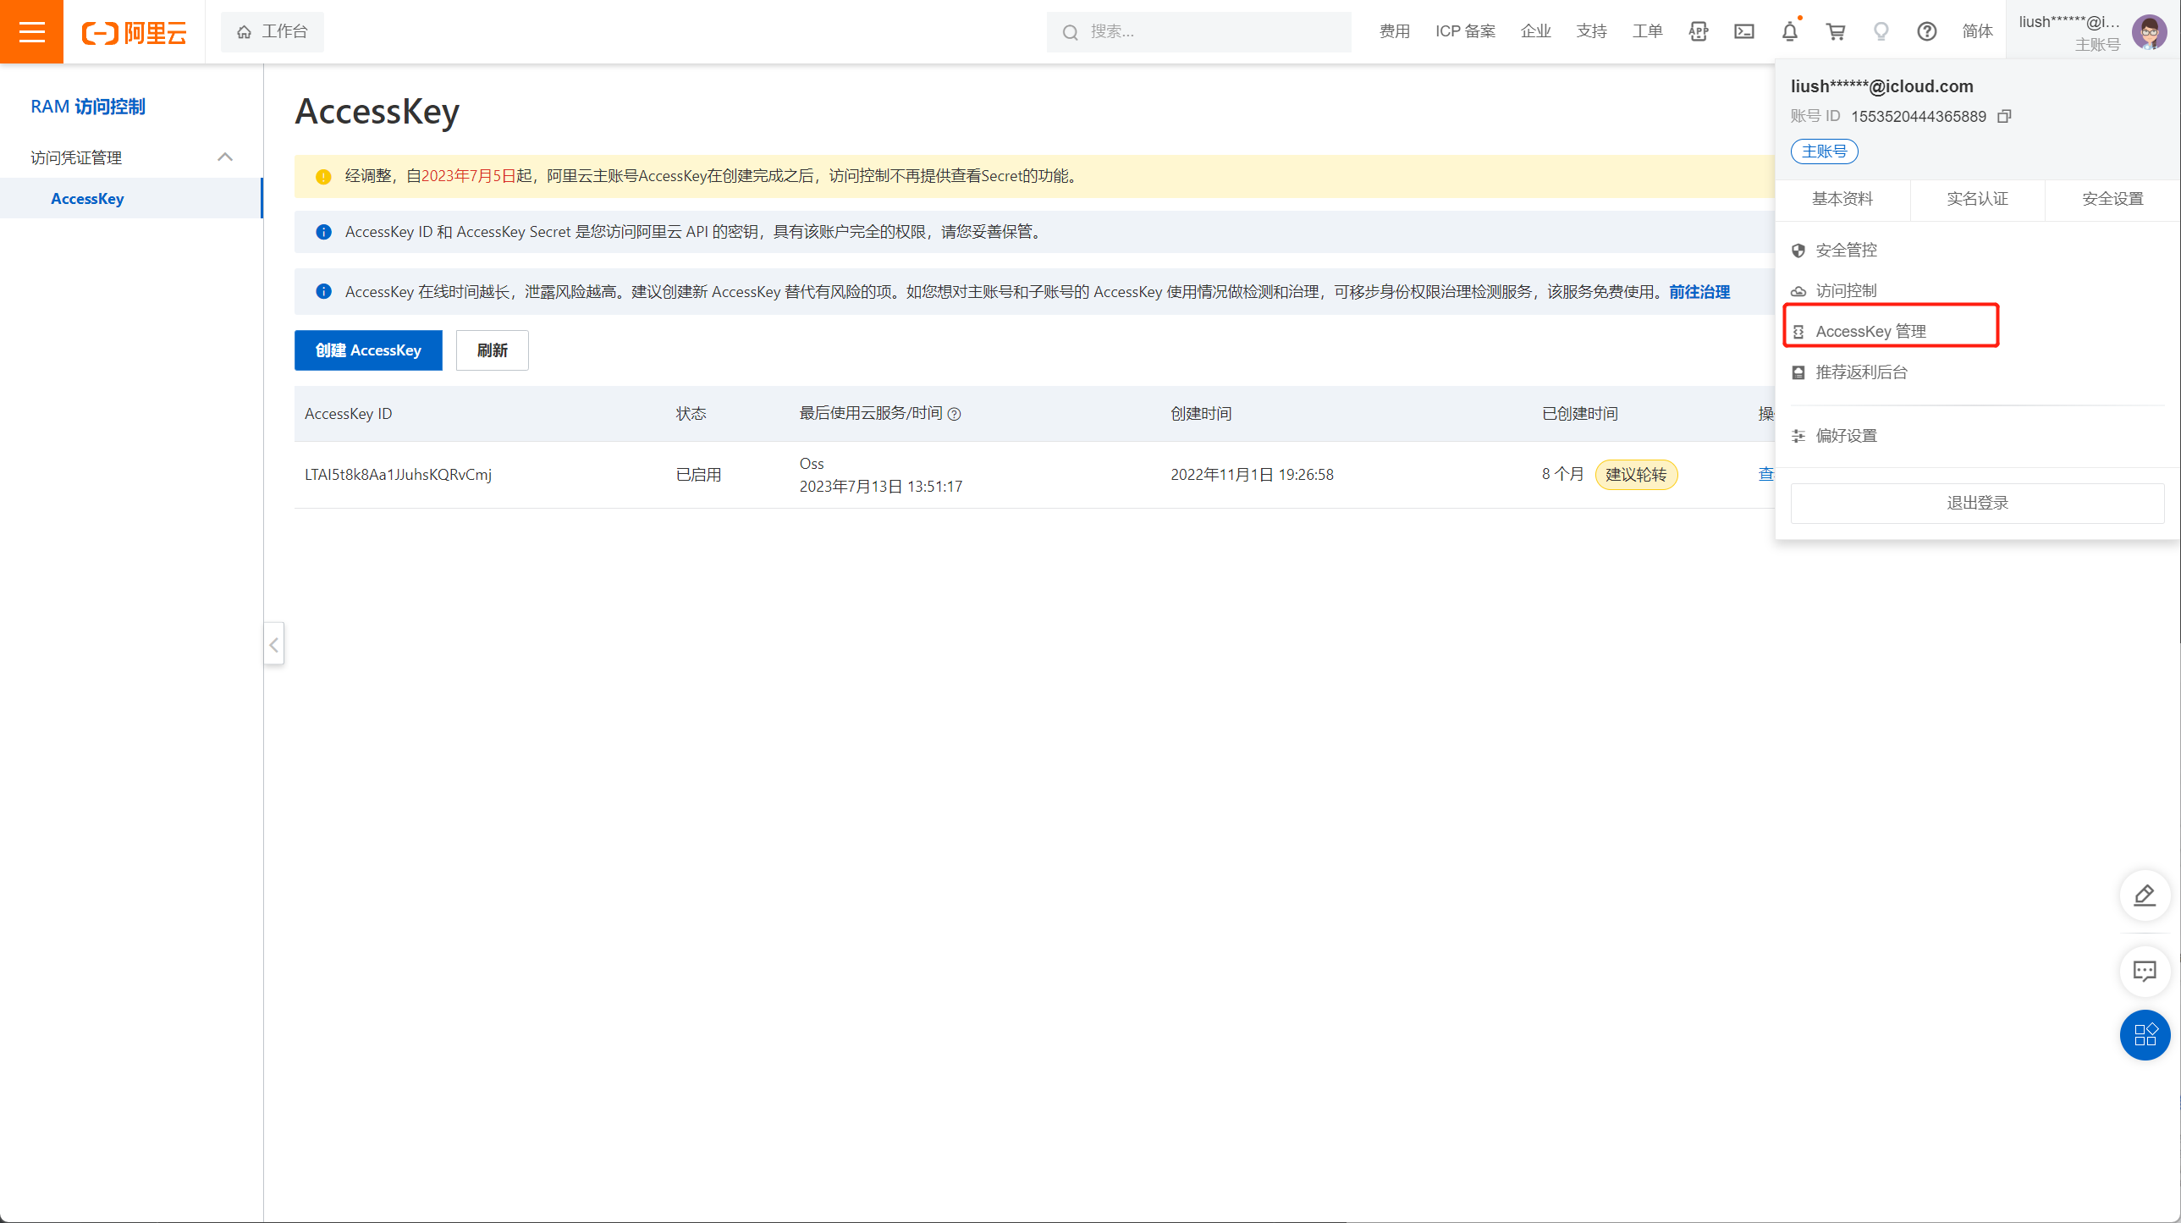Click the 主账号 badge
This screenshot has height=1223, width=2181.
pyautogui.click(x=1825, y=151)
